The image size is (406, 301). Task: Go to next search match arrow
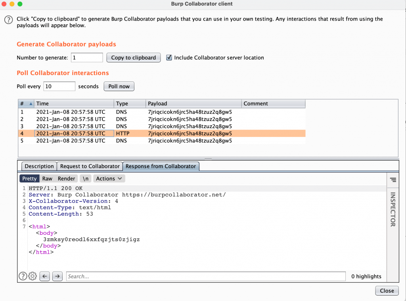click(x=57, y=276)
